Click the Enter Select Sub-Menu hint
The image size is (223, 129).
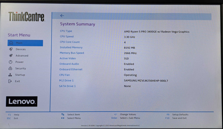pyautogui.click(x=126, y=118)
